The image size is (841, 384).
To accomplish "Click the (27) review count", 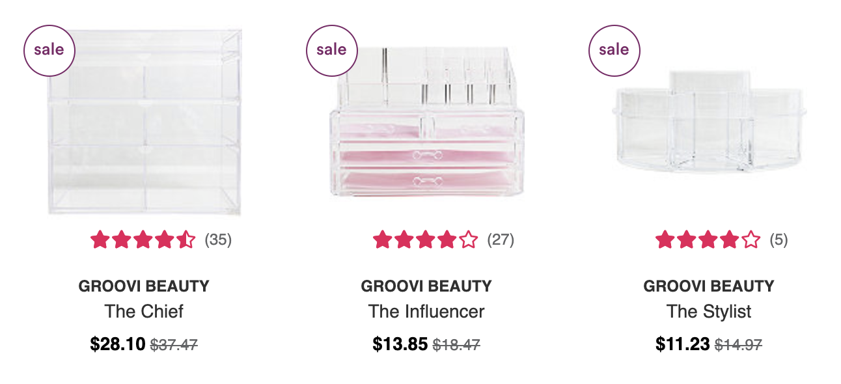I will (x=501, y=240).
